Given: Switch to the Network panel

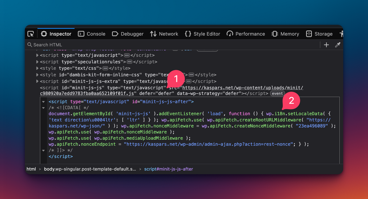Looking at the screenshot, I should [x=164, y=34].
